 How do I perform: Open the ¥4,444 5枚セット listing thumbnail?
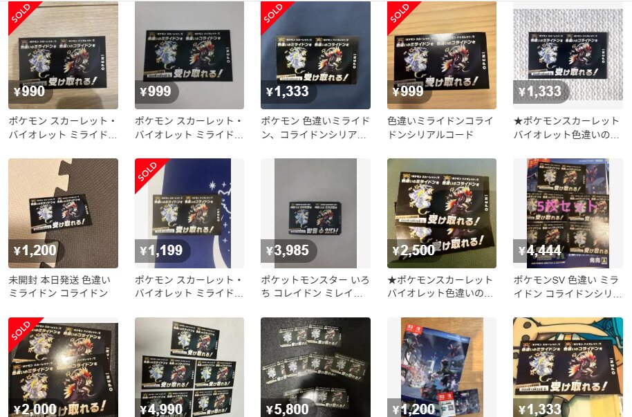point(568,213)
